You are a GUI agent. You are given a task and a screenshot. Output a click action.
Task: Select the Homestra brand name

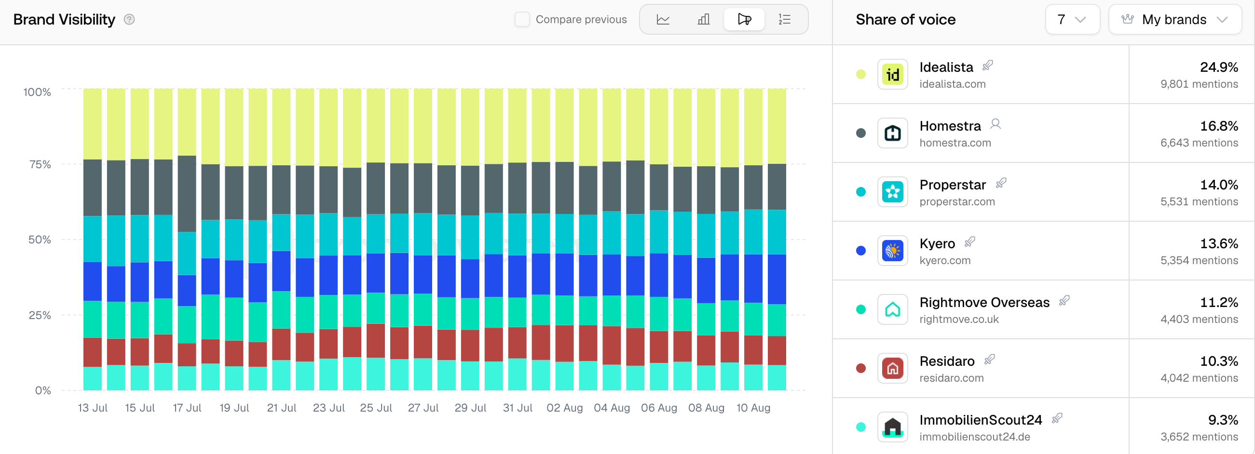950,126
